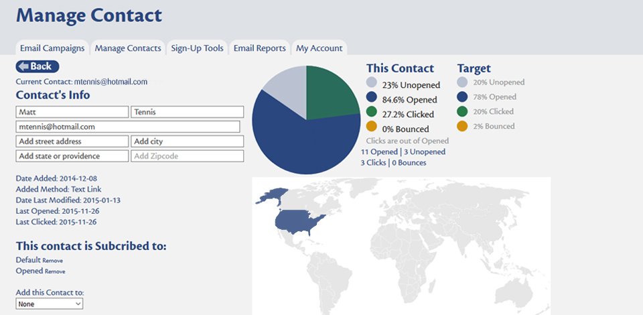This screenshot has width=643, height=315.
Task: Select the Email Reports tab
Action: click(260, 48)
